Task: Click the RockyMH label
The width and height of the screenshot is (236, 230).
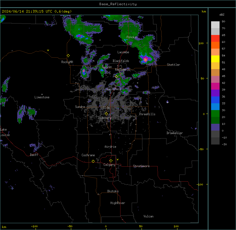Action: coord(67,62)
